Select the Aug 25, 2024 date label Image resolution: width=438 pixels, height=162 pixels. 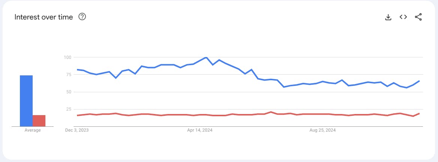[x=323, y=130]
